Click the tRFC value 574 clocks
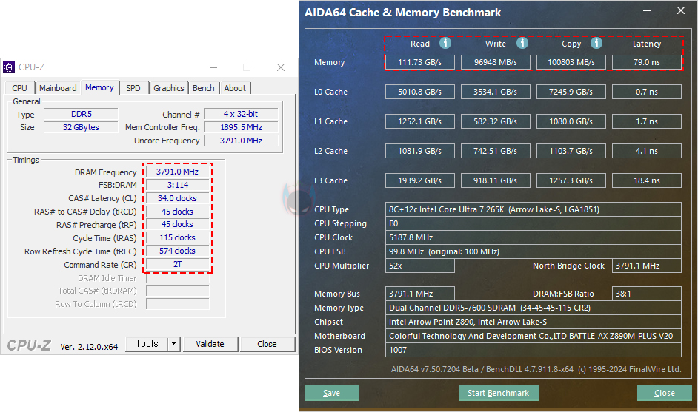 pyautogui.click(x=178, y=251)
